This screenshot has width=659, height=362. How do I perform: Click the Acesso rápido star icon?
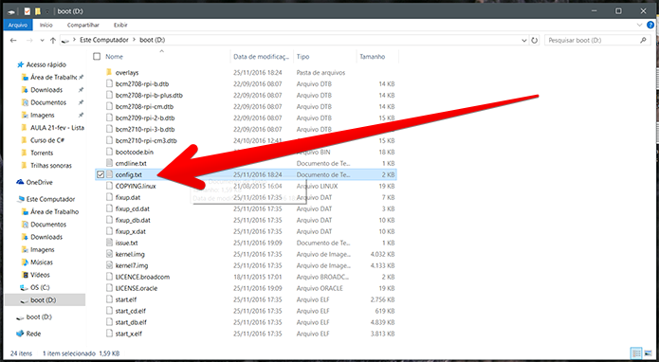point(20,64)
